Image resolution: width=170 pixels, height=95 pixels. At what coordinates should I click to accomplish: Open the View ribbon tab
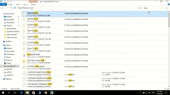pyautogui.click(x=25, y=4)
